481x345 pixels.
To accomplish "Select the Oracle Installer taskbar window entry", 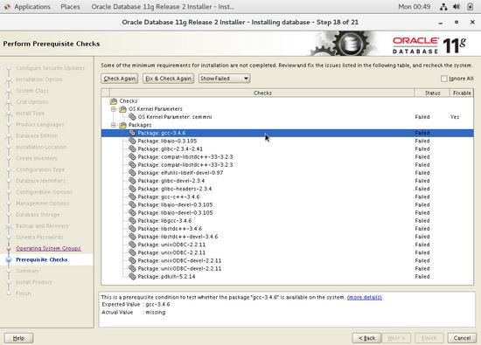I will point(163,7).
